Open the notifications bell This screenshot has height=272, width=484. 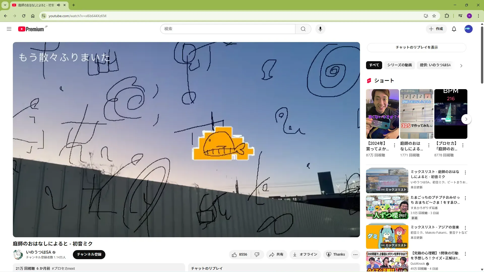tap(454, 29)
